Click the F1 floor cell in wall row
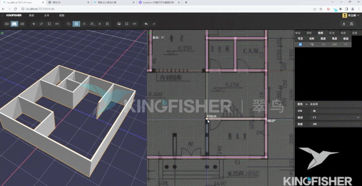The height and width of the screenshot is (186, 362). [346, 44]
